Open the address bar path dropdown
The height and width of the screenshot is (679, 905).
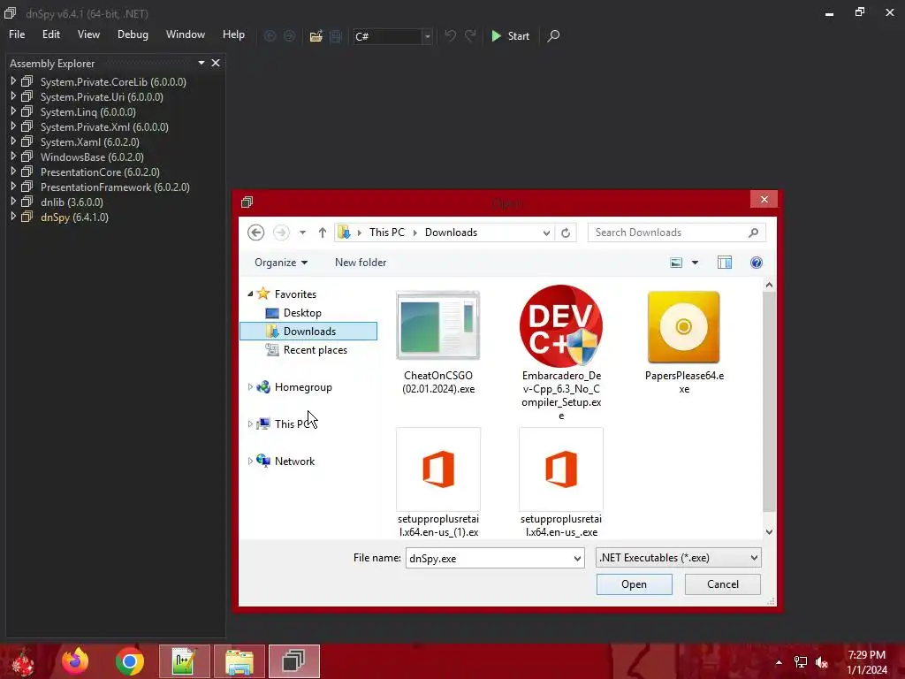[546, 233]
